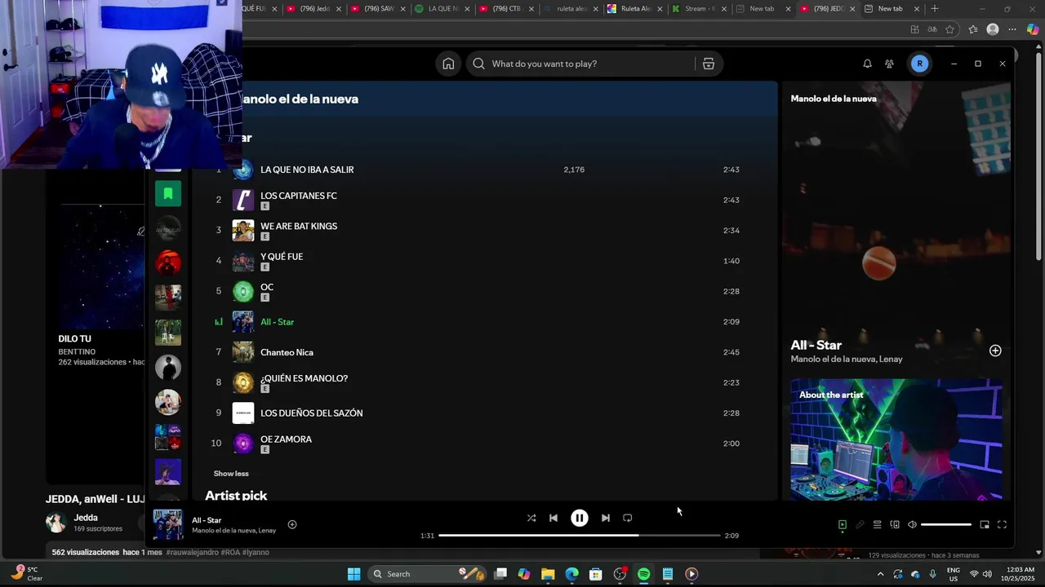The height and width of the screenshot is (587, 1045).
Task: Open File Explorer from the taskbar
Action: click(x=548, y=574)
